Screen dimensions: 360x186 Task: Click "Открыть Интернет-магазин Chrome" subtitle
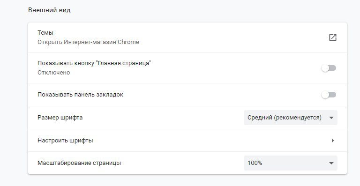point(89,42)
